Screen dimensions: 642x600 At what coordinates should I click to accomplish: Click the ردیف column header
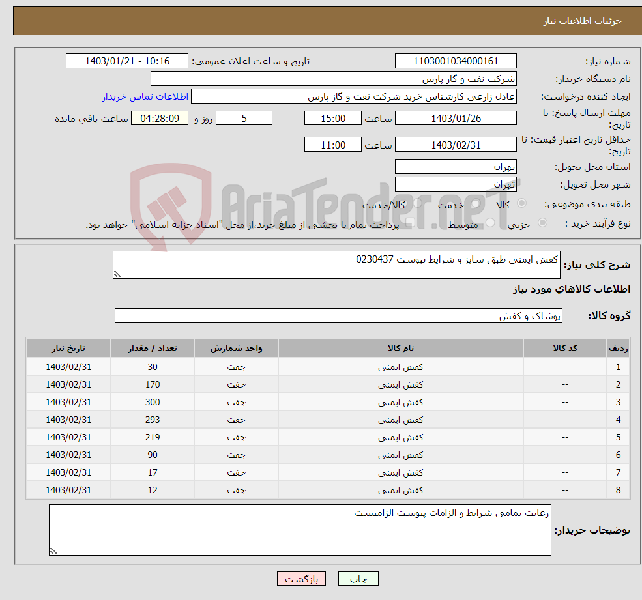(x=619, y=349)
